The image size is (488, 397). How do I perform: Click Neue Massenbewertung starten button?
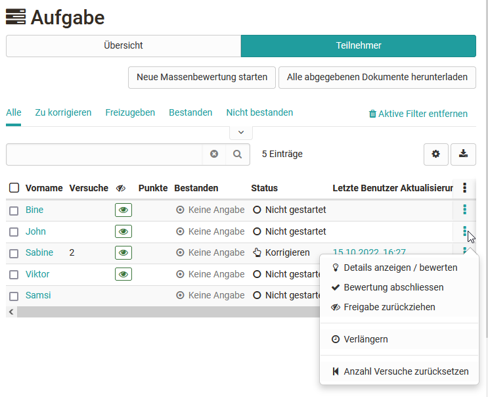[202, 77]
